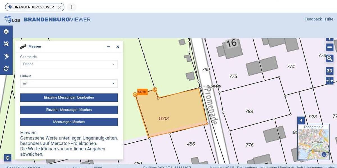
Task: Open the Einheit dropdown showing m²
Action: pos(69,83)
